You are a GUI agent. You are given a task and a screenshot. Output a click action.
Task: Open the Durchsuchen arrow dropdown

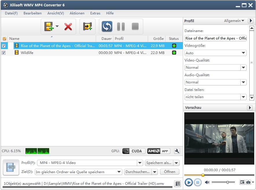[154, 172]
